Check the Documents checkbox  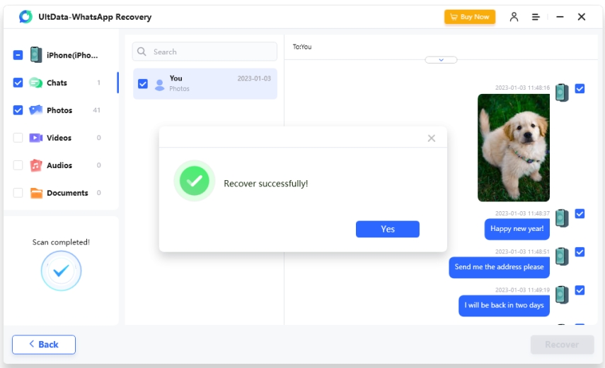tap(18, 193)
